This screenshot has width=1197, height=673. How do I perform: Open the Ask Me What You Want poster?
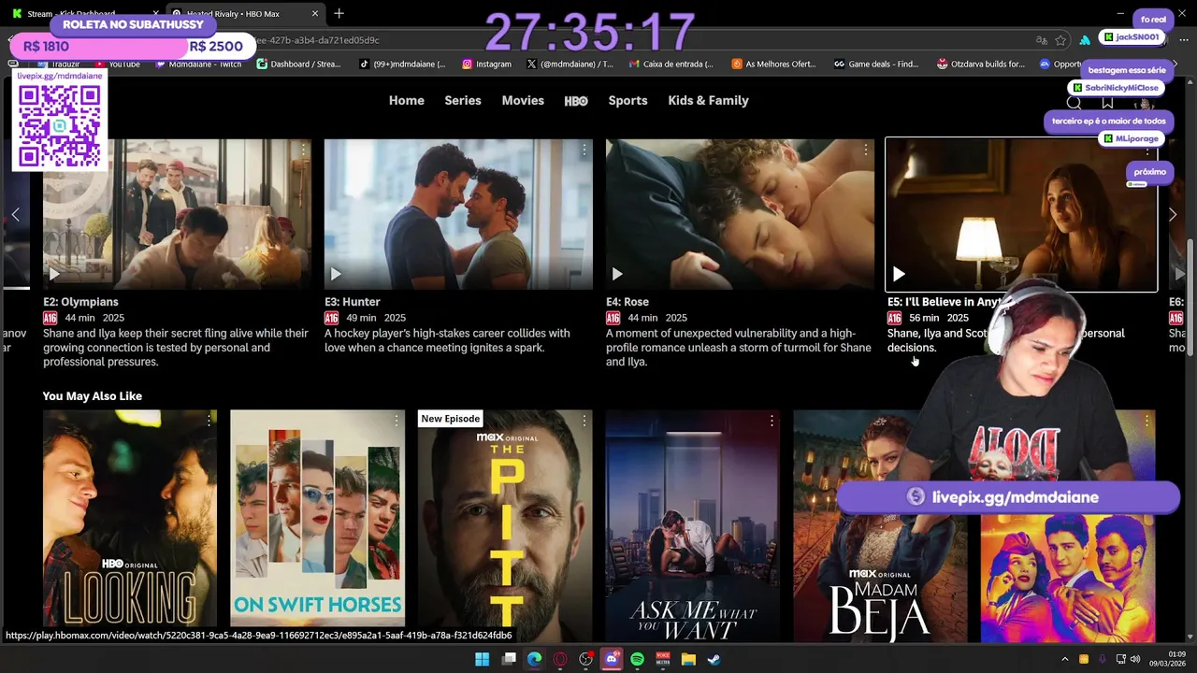693,525
